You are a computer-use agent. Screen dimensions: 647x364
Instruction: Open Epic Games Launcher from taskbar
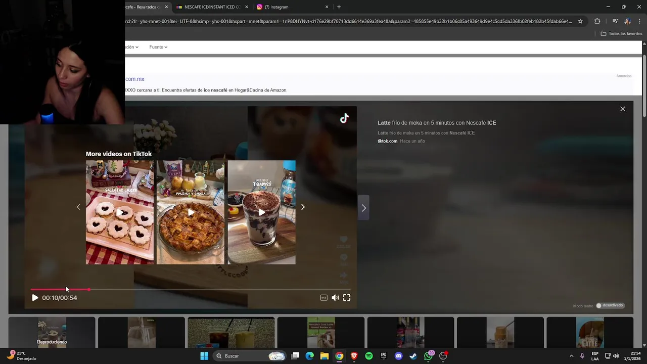pos(384,356)
